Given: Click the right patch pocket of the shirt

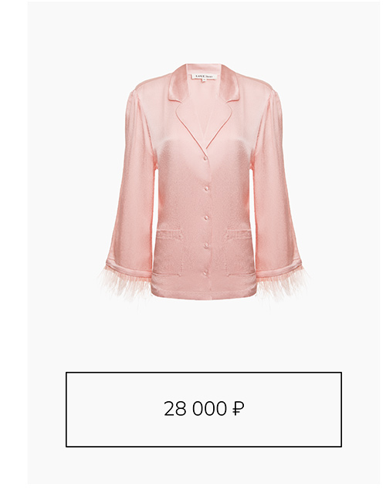Looking at the screenshot, I should pyautogui.click(x=239, y=252).
